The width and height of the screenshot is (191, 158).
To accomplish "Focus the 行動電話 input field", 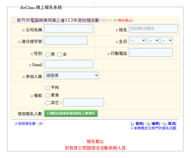I will [x=151, y=52].
